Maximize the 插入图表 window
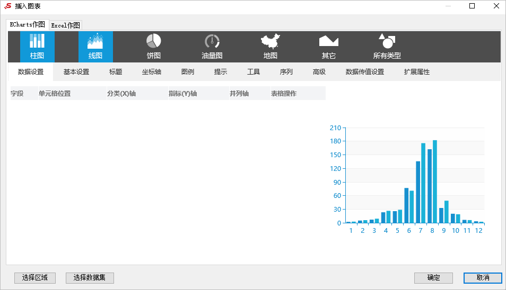 (472, 6)
